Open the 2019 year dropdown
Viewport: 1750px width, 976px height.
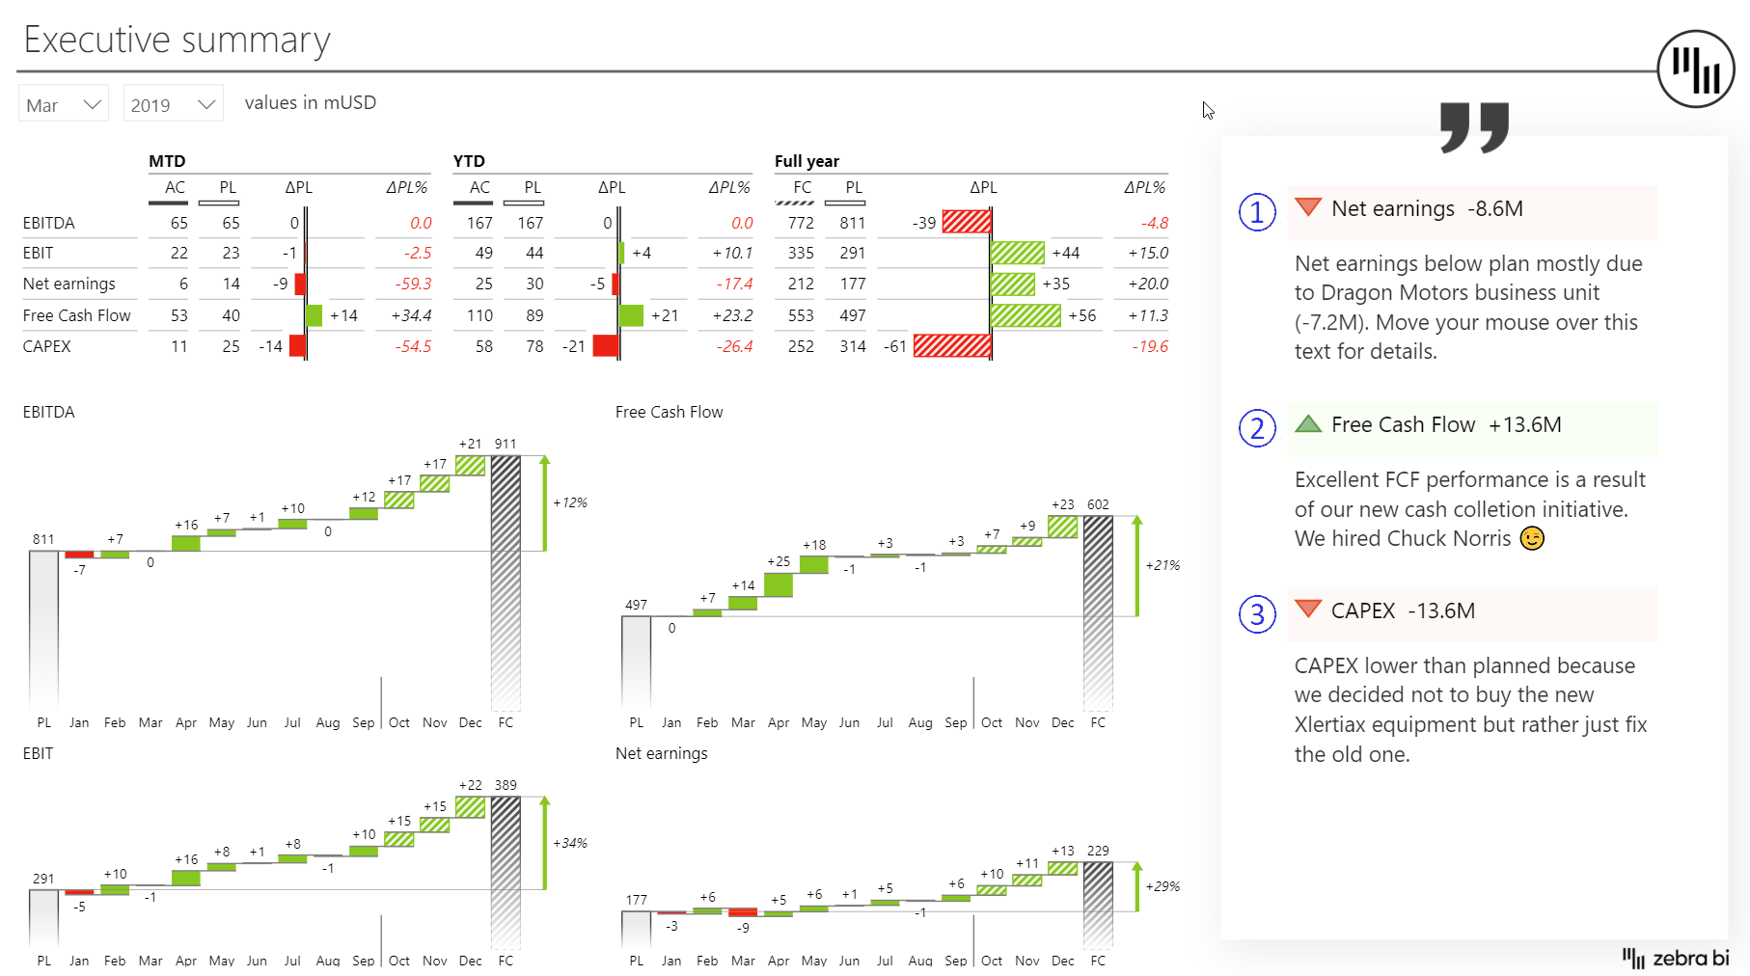173,103
